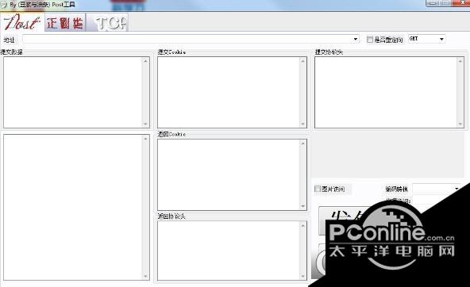The height and width of the screenshot is (287, 470).
Task: Expand the 地址 address history dropdown arrow
Action: (356, 39)
